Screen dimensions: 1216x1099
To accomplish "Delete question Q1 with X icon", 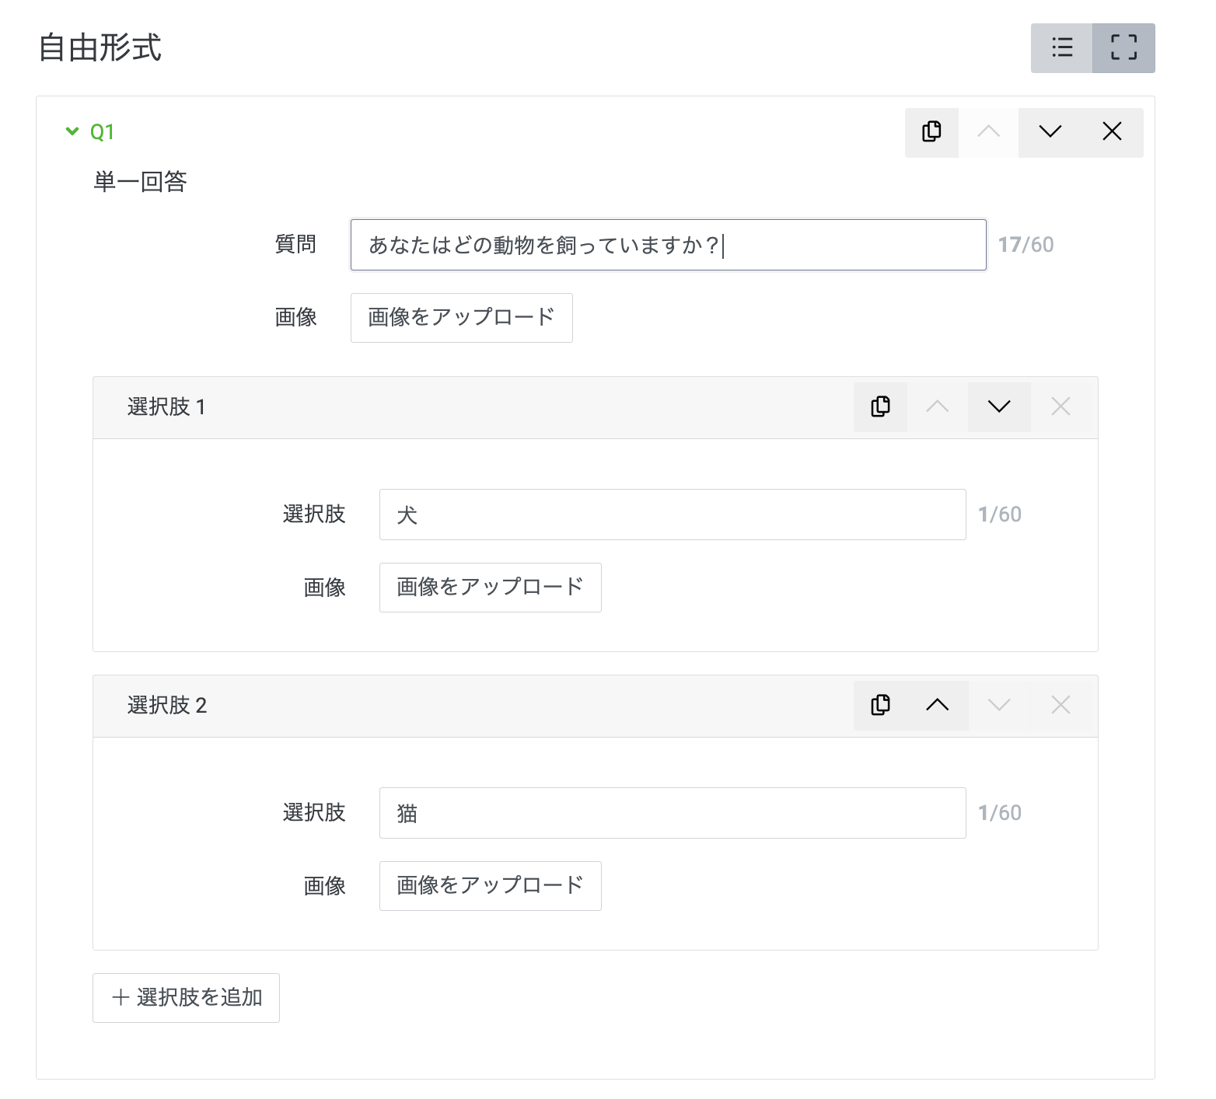I will 1112,132.
